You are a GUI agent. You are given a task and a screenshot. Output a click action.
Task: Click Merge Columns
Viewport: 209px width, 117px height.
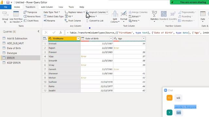click(x=138, y=12)
